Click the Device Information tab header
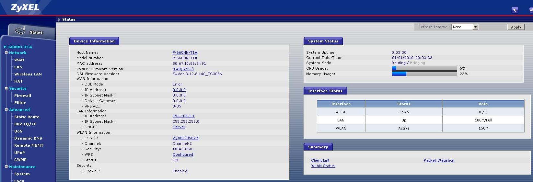The width and height of the screenshot is (533, 182). tap(94, 41)
